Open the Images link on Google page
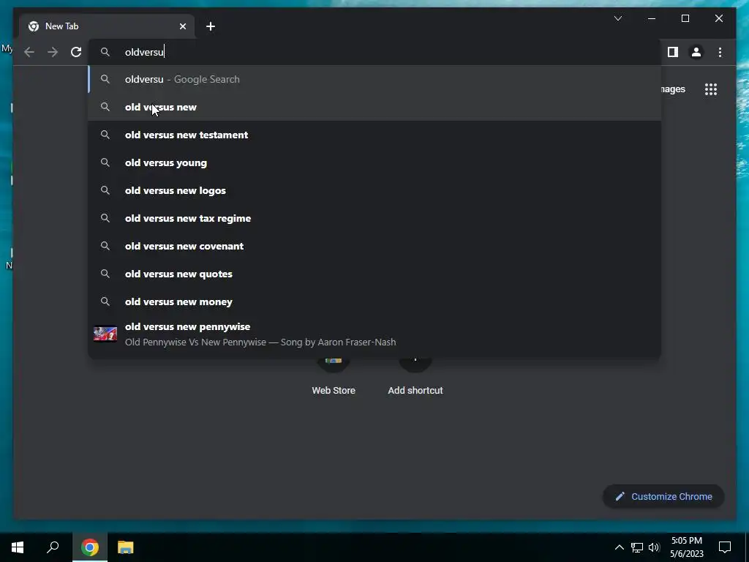This screenshot has width=749, height=562. tap(673, 89)
